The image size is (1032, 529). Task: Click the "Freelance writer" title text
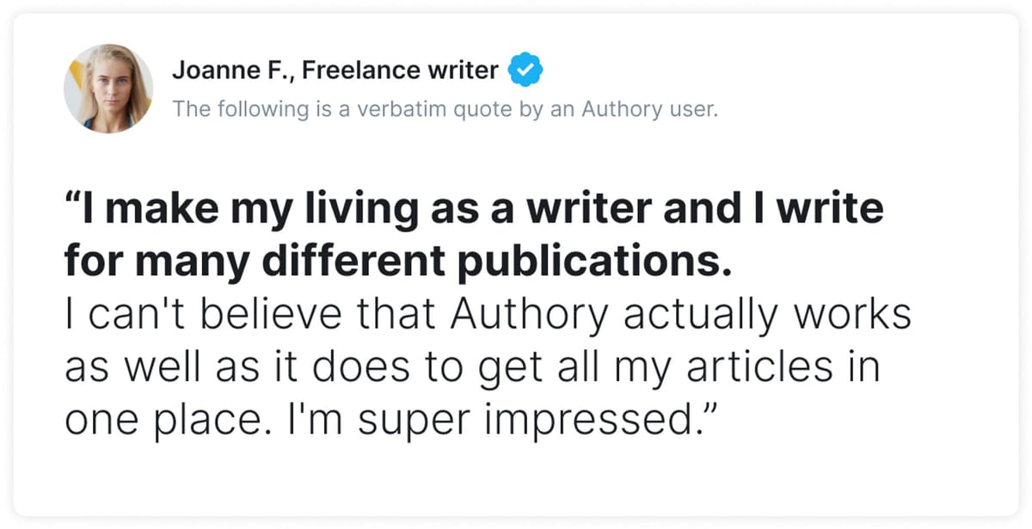[x=400, y=71]
